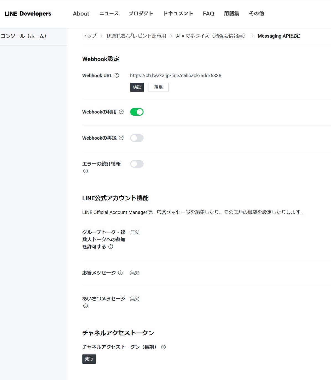The height and width of the screenshot is (380, 331).
Task: Show help for グループトーク参加を許可する
Action: point(111,247)
